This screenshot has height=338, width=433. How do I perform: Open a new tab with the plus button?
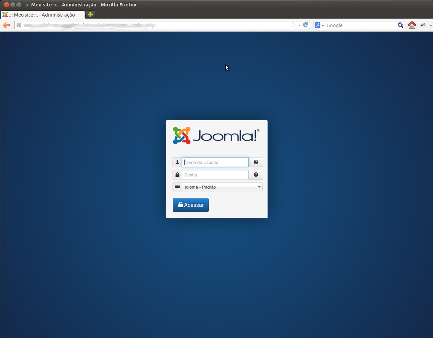pos(90,15)
